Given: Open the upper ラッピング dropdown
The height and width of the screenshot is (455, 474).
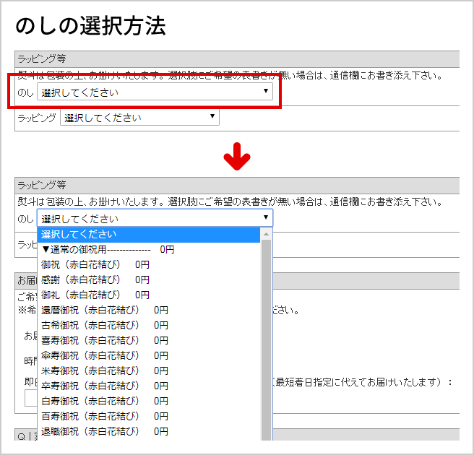Looking at the screenshot, I should tap(139, 117).
